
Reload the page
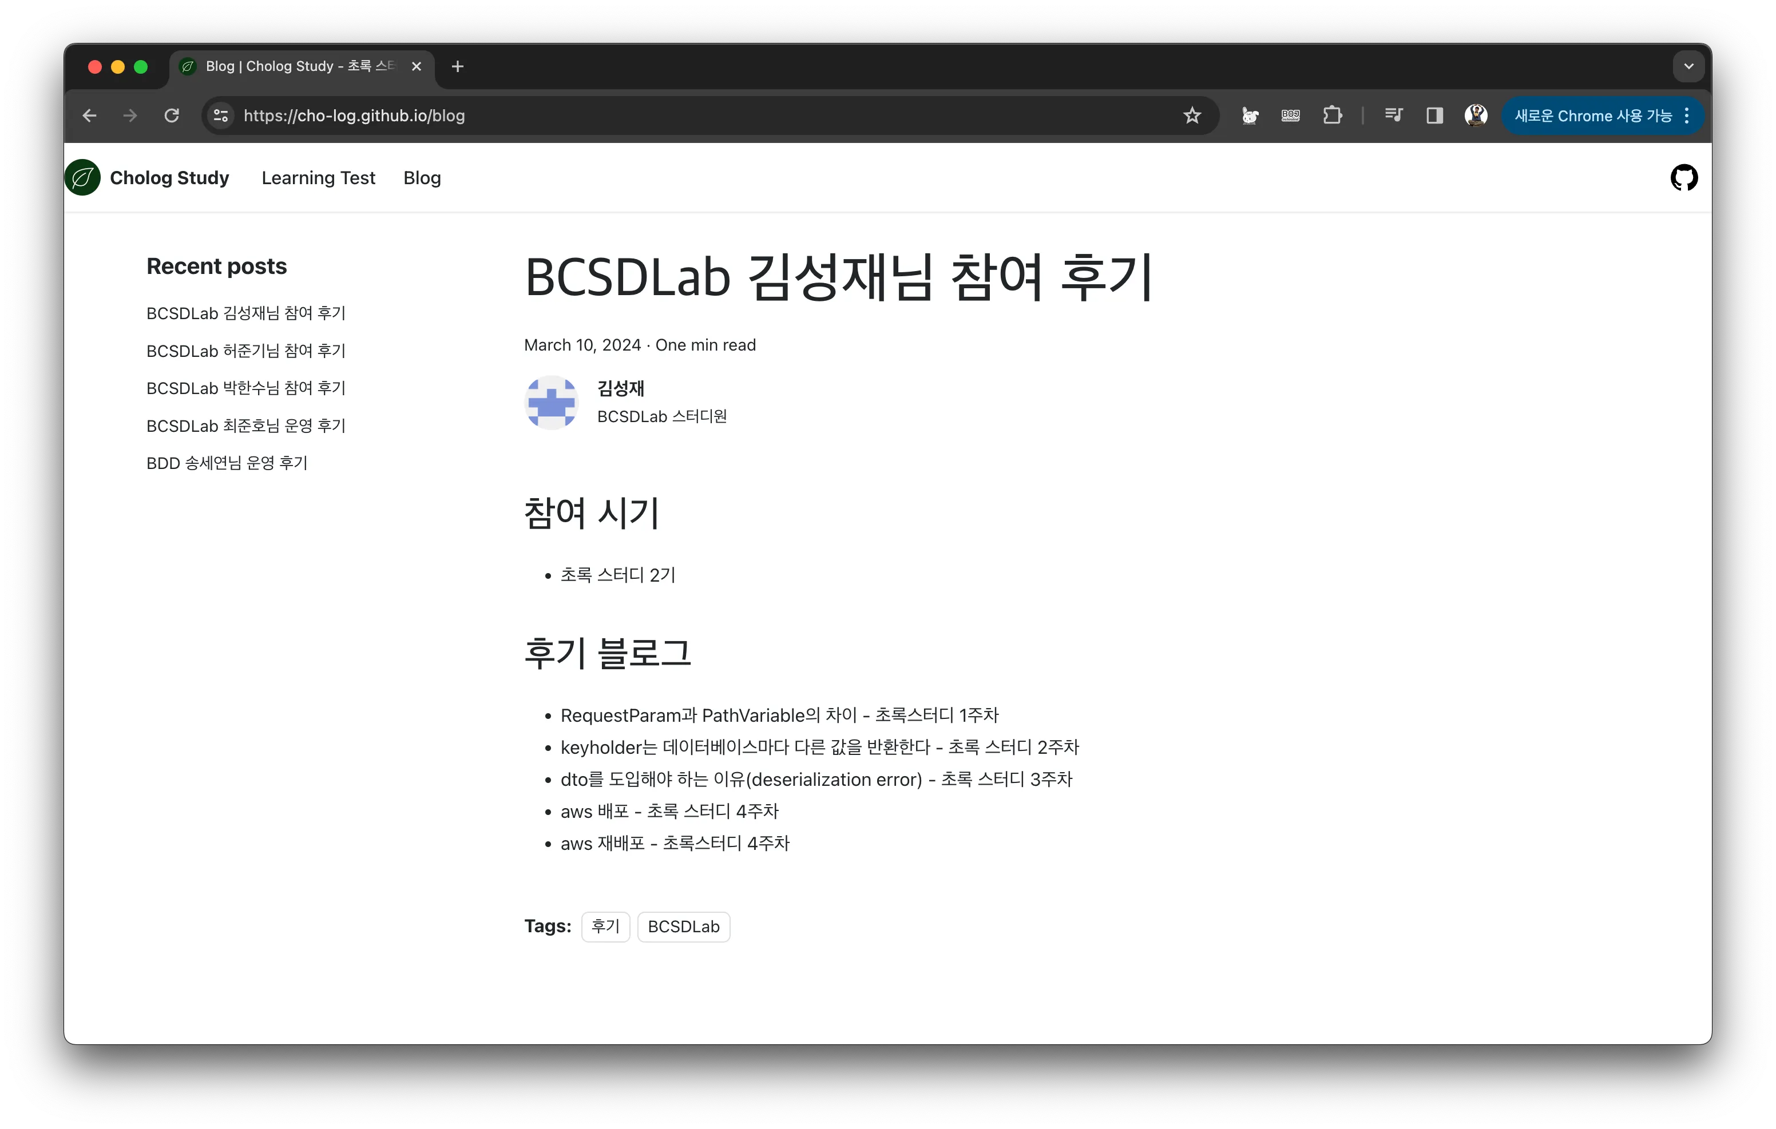point(172,116)
